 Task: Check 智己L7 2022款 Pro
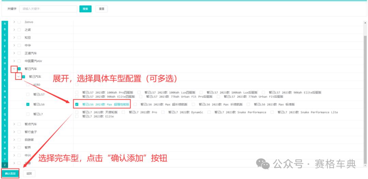(x=123, y=112)
